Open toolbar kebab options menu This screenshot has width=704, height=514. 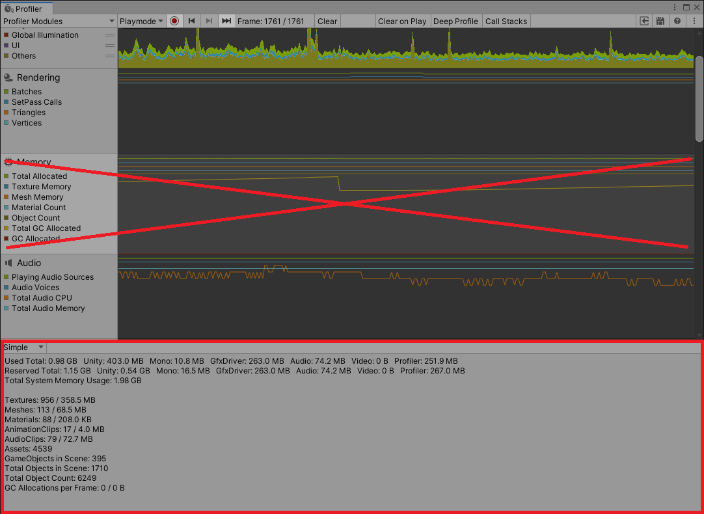[694, 21]
